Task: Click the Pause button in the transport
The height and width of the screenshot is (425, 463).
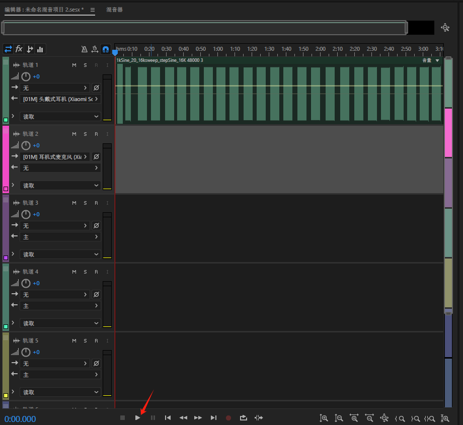Action: click(x=153, y=417)
